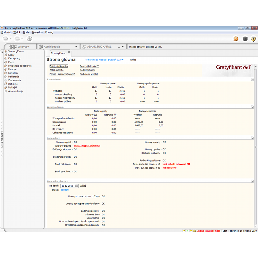Open the Podmiot menu
Screen dimensions: 258x258
[6, 33]
